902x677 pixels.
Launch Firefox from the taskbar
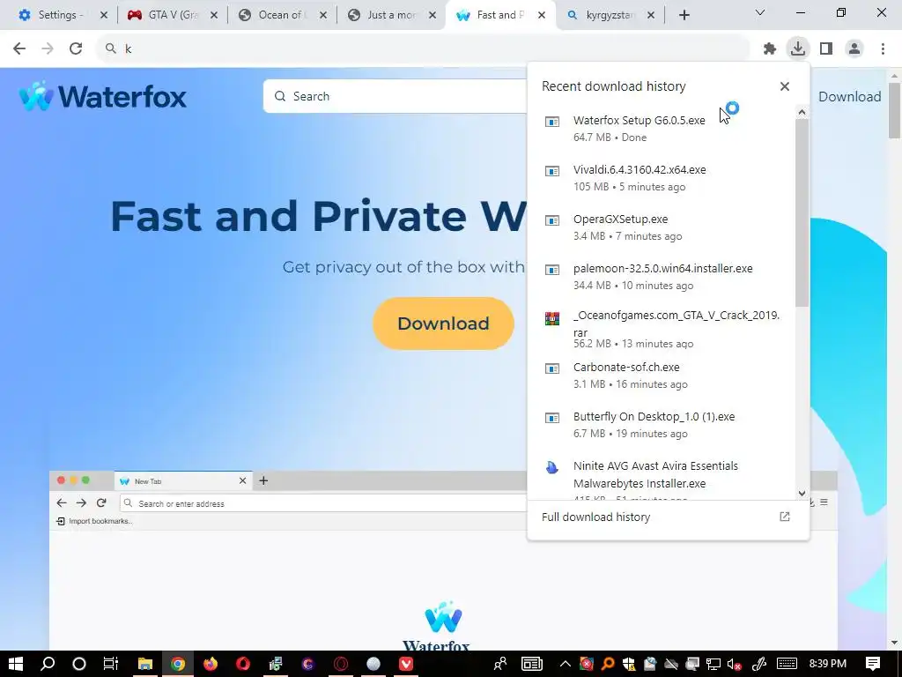click(x=211, y=664)
